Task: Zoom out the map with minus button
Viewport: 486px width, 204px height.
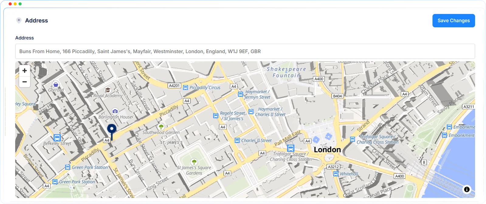Action: pos(25,82)
